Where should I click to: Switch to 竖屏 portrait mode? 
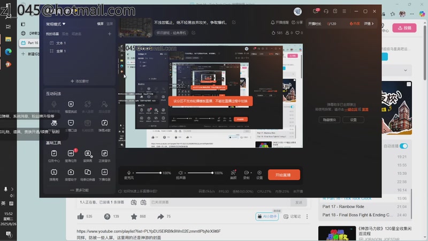(110, 24)
